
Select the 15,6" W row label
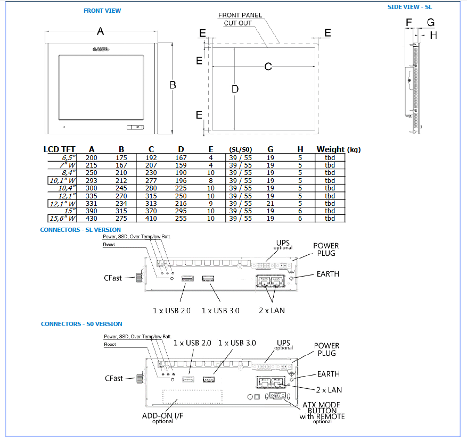[x=62, y=218]
